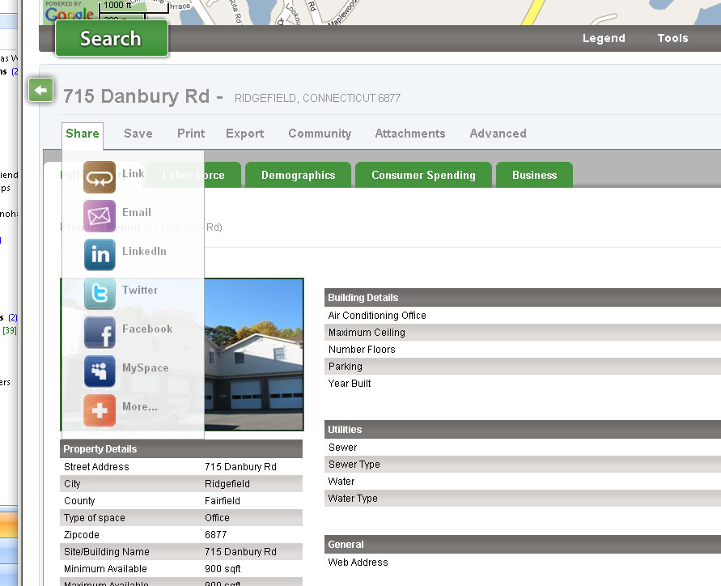Click the Google logo on map

point(70,13)
